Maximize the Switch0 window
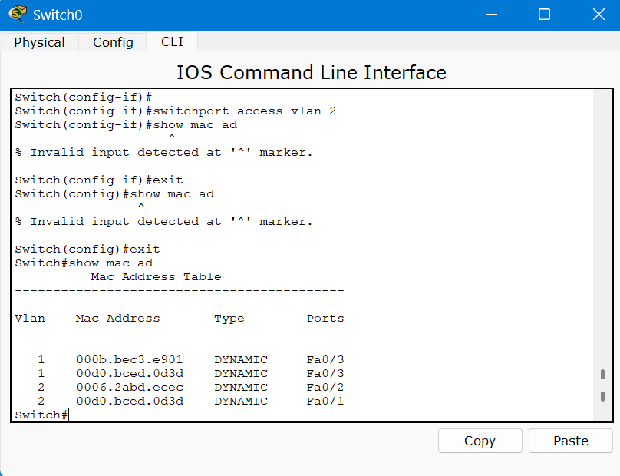Image resolution: width=620 pixels, height=476 pixels. point(544,15)
